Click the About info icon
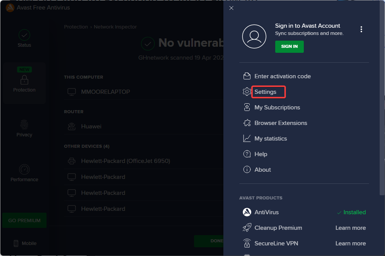 [247, 170]
